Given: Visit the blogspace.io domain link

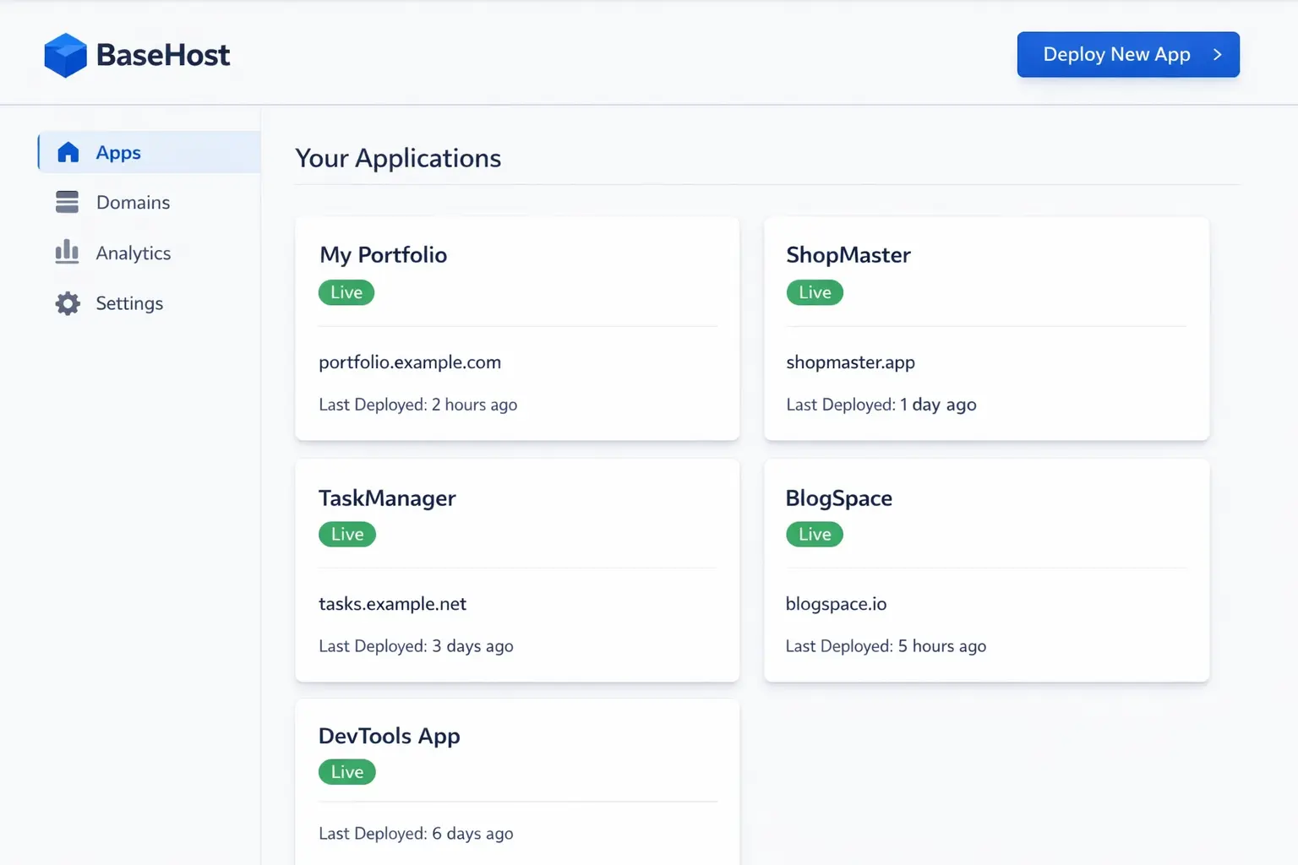Looking at the screenshot, I should pyautogui.click(x=836, y=603).
